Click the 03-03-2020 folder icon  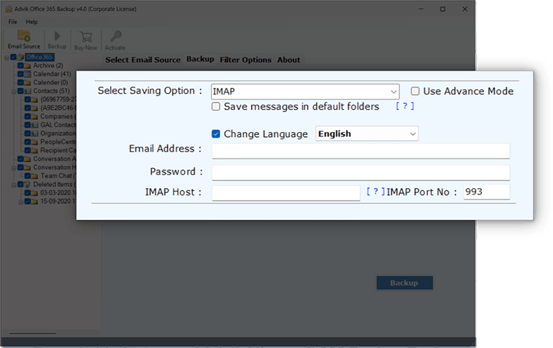[x=34, y=193]
